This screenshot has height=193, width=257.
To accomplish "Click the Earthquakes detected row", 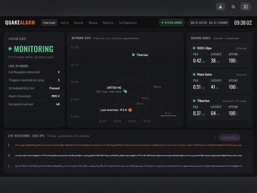I will [34, 72].
